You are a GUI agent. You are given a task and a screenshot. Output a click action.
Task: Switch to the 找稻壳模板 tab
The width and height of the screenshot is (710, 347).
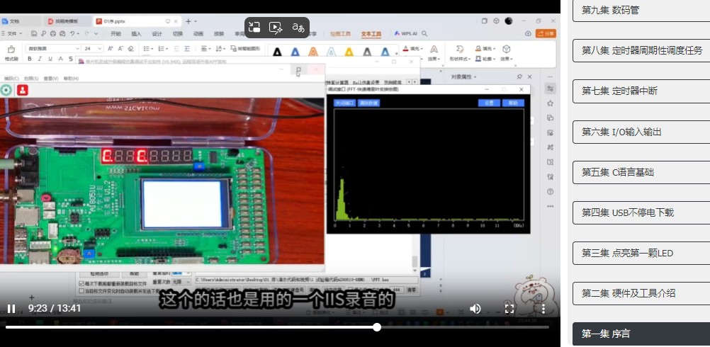[x=67, y=21]
